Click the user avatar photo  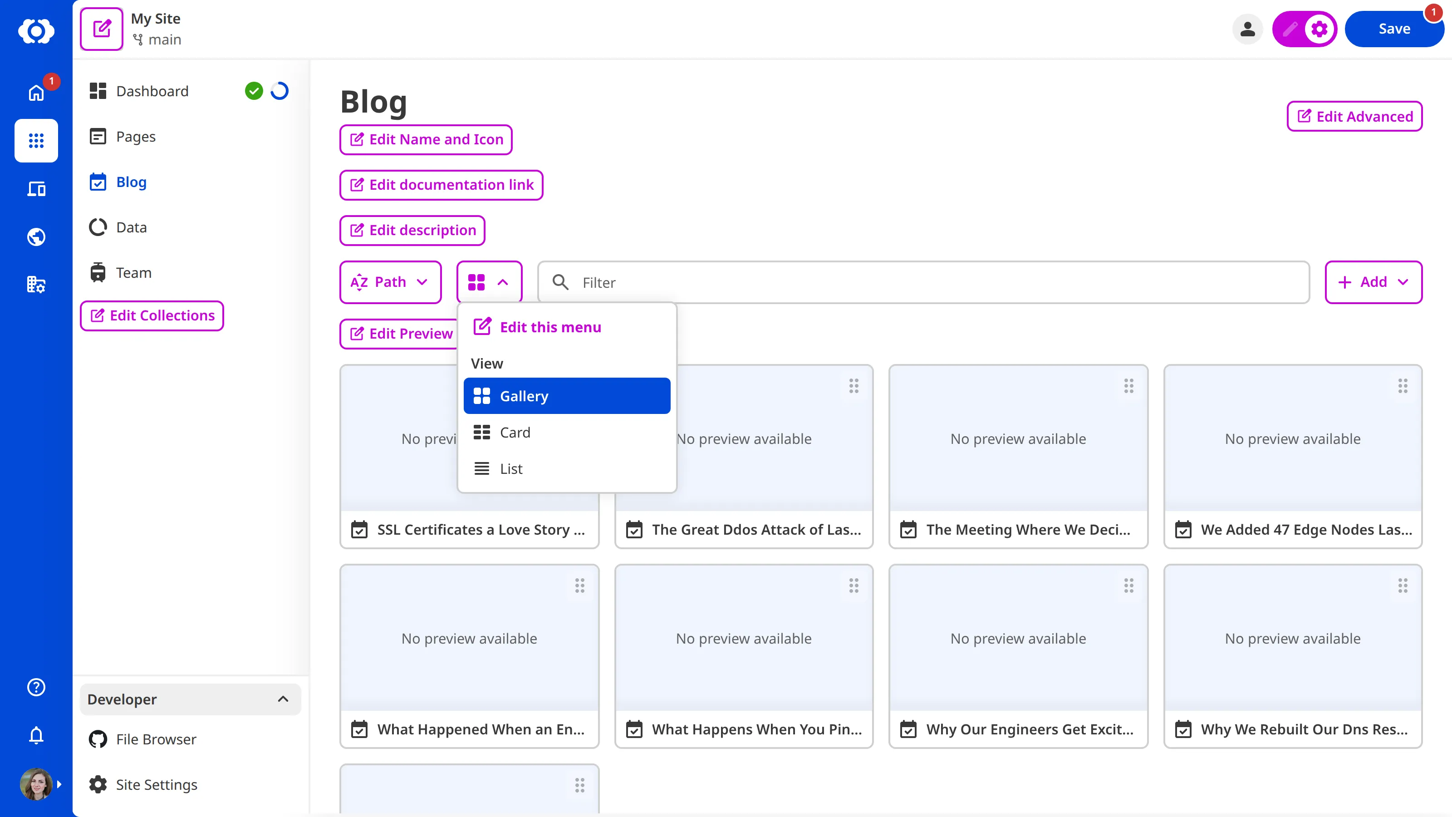pos(36,784)
